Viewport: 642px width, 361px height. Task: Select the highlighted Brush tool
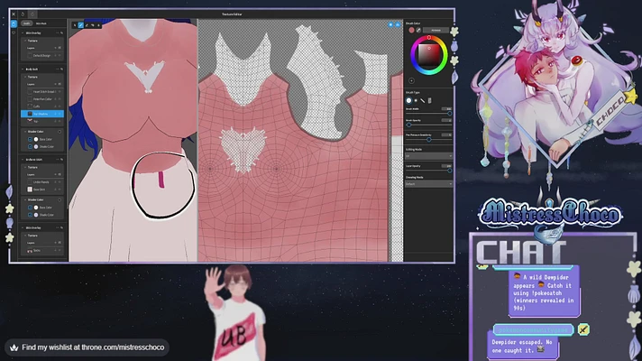[x=80, y=25]
